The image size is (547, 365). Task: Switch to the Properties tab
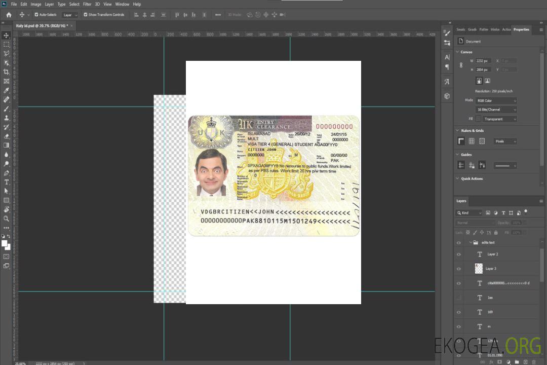point(521,29)
